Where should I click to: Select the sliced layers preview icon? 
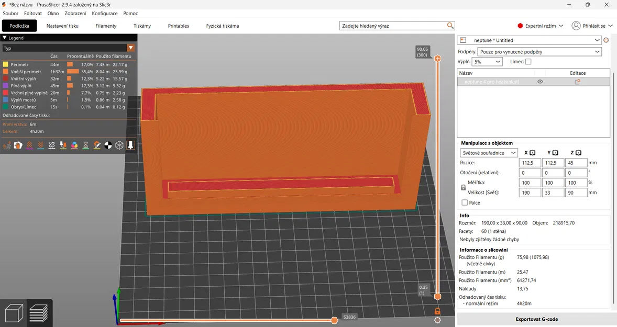click(x=39, y=313)
